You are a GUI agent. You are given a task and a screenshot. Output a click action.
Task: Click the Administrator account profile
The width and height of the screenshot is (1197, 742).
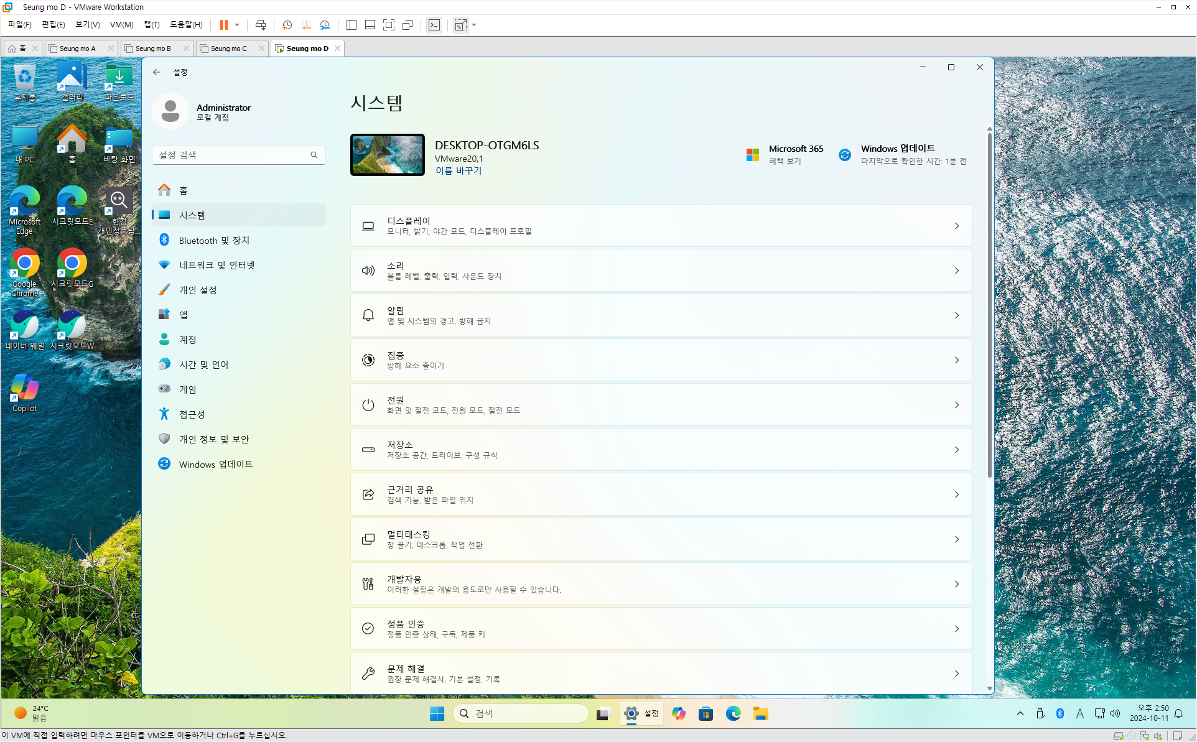coord(203,112)
